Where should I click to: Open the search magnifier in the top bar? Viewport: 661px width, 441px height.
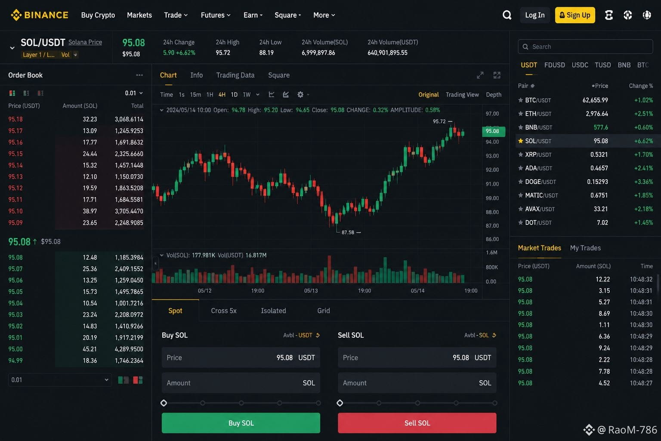point(507,15)
